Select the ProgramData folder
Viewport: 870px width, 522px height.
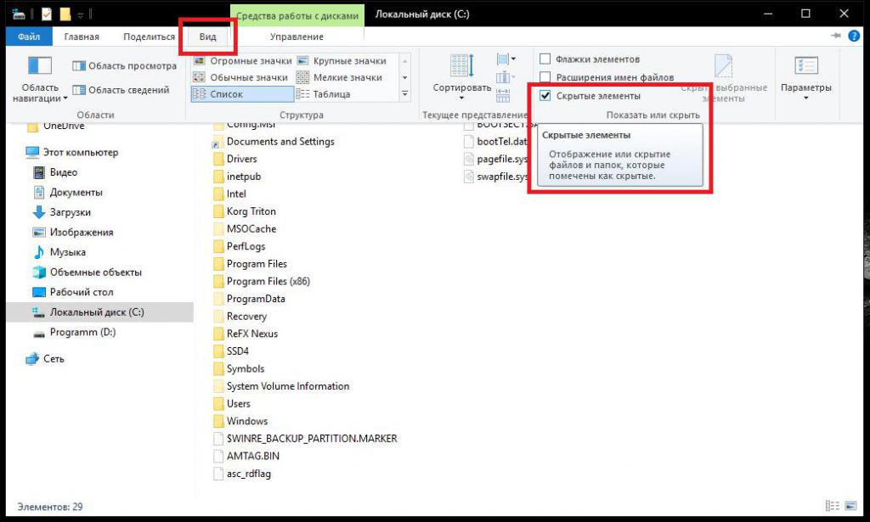(x=250, y=300)
